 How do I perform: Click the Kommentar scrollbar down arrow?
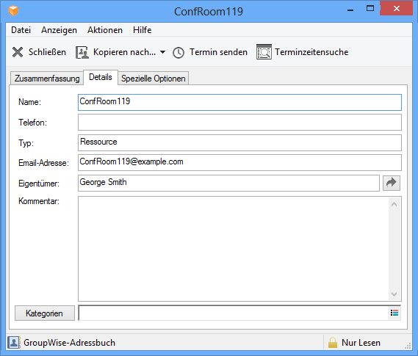[x=394, y=294]
